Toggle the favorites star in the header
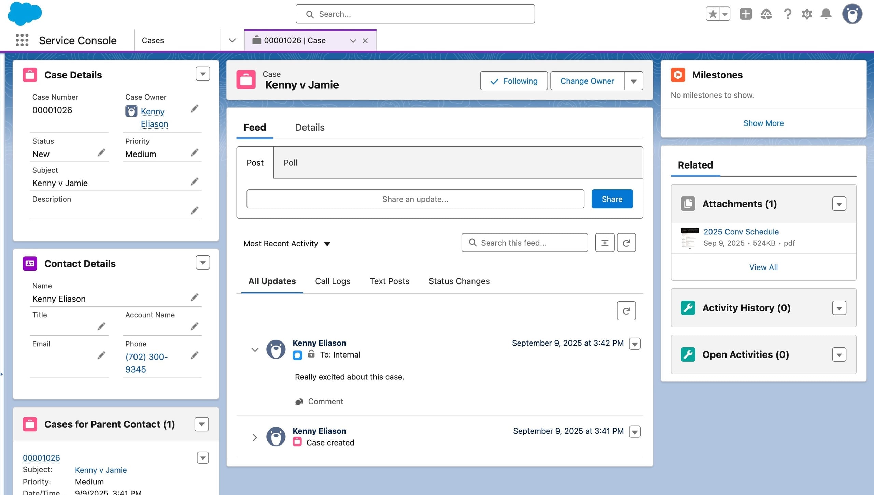Screen dimensions: 874x495 point(713,14)
